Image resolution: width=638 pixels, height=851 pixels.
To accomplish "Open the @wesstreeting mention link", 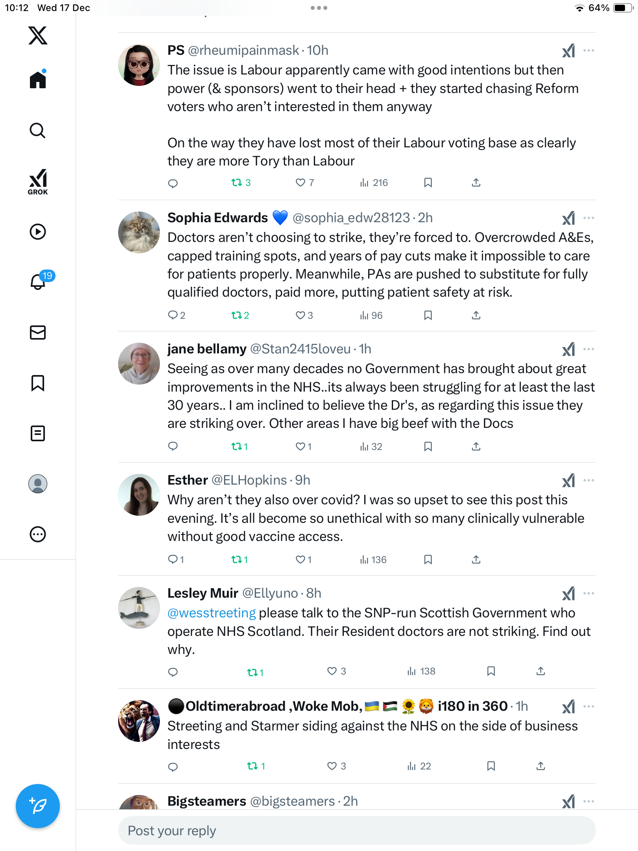I will point(211,613).
